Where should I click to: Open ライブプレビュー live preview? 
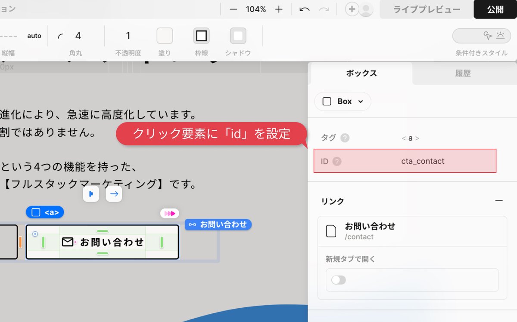(427, 9)
